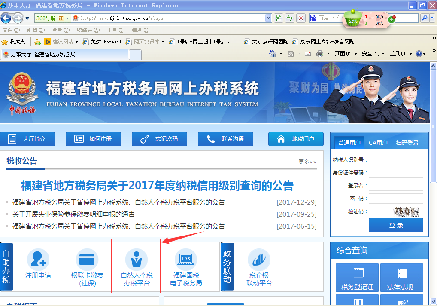Expand the print options dropdown arrow

click(x=328, y=54)
